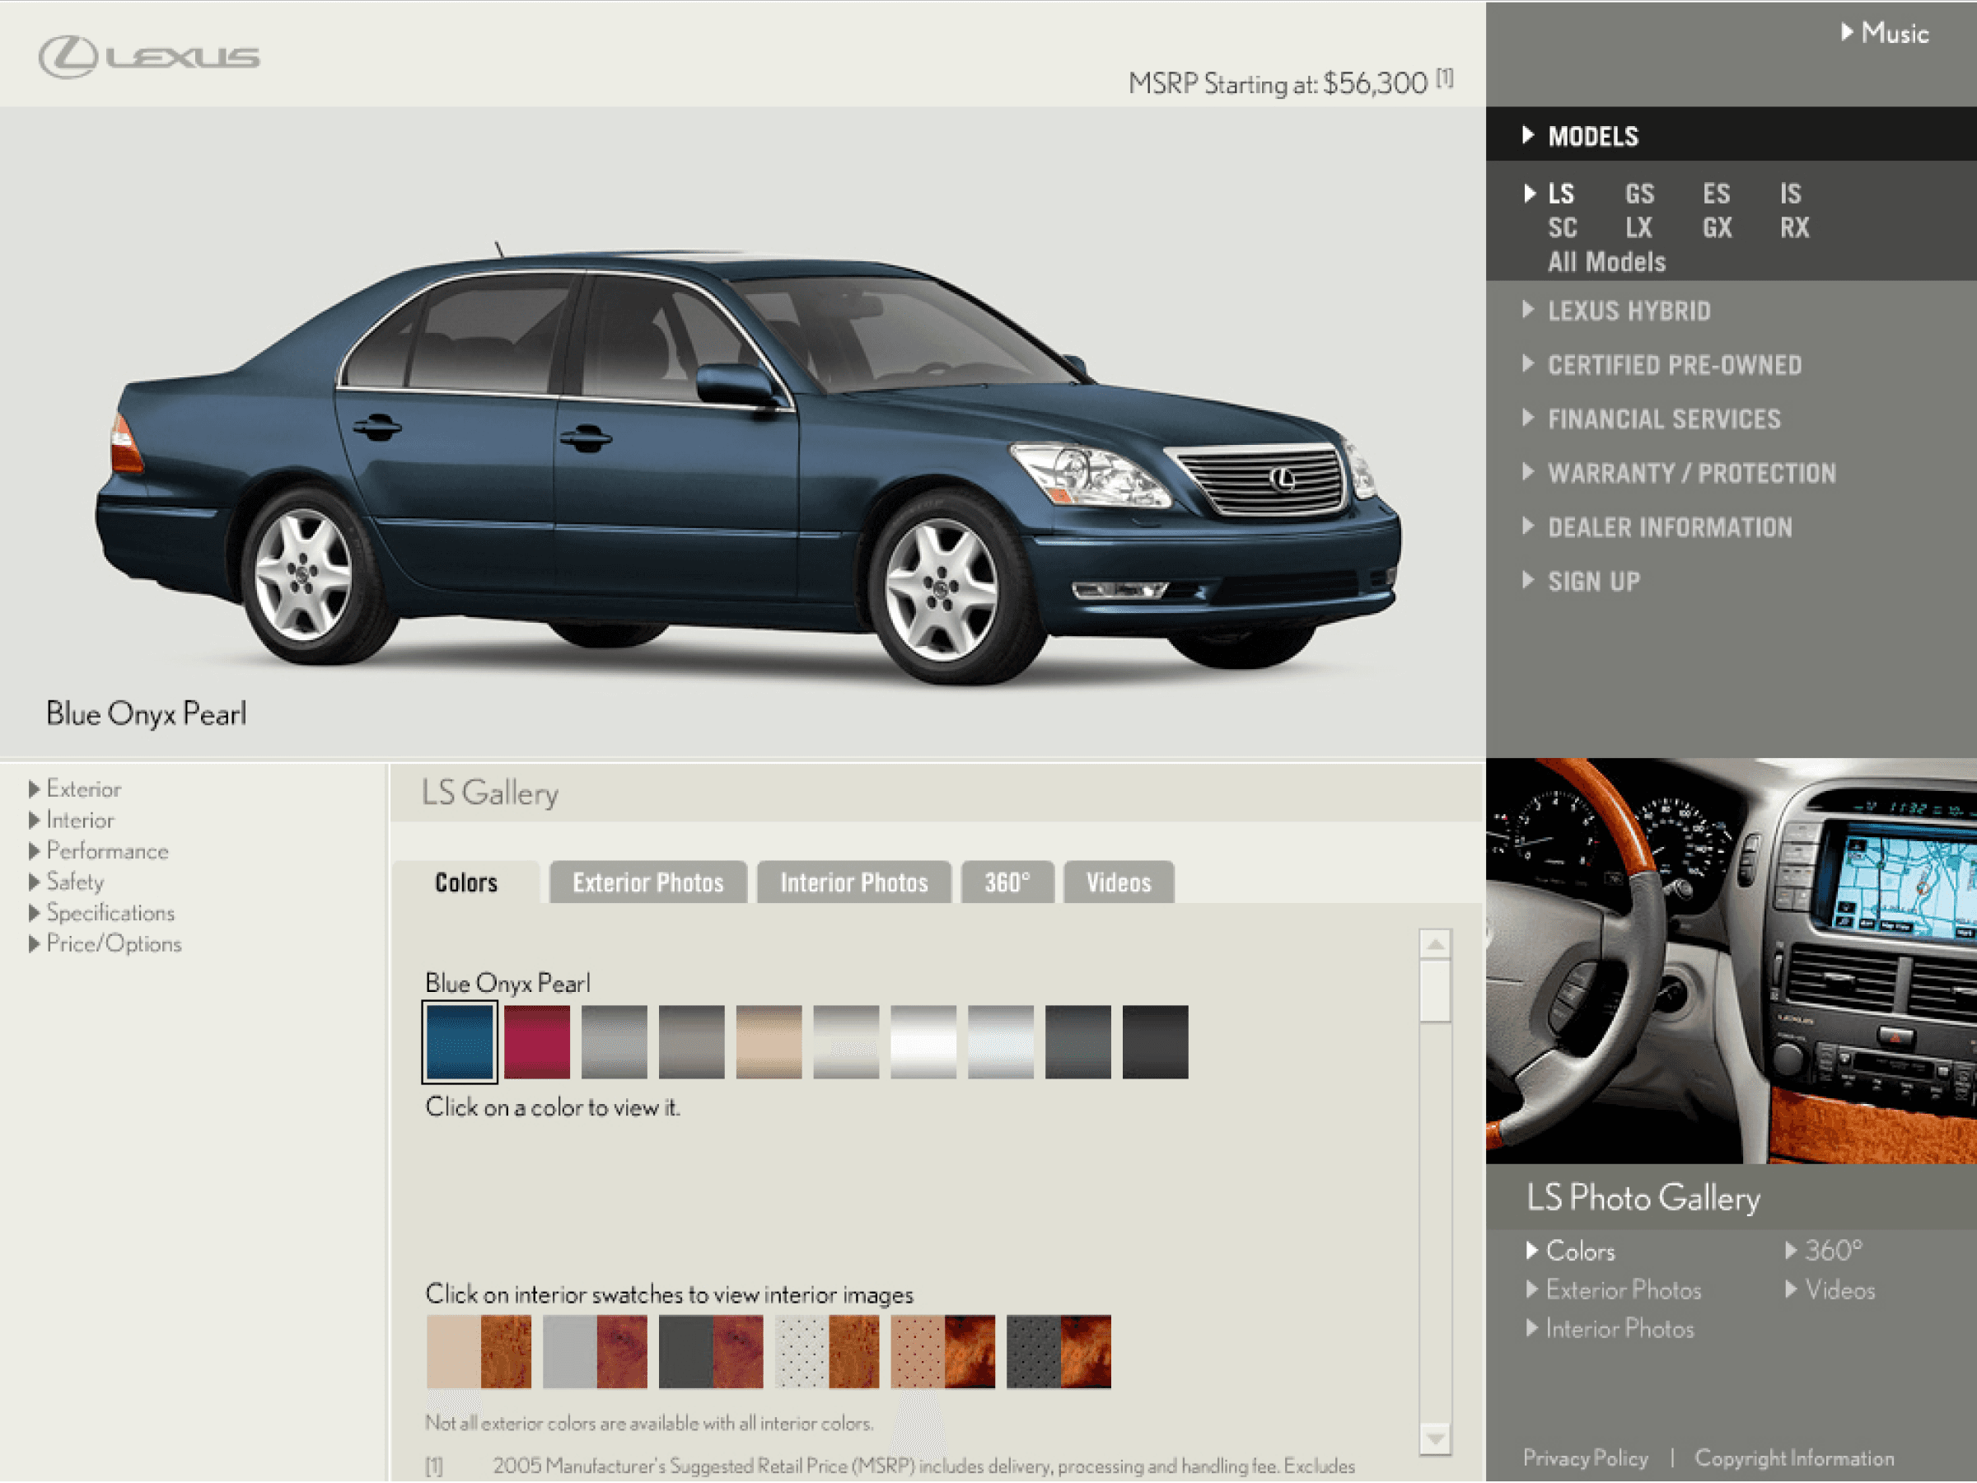This screenshot has height=1483, width=1977.
Task: Toggle the Music option
Action: tap(1893, 34)
